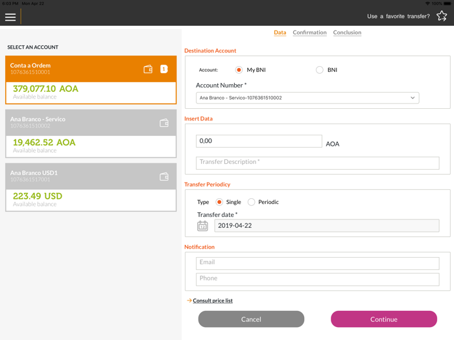This screenshot has width=454, height=340.
Task: Choose the Periodic transfer type
Action: click(x=252, y=202)
